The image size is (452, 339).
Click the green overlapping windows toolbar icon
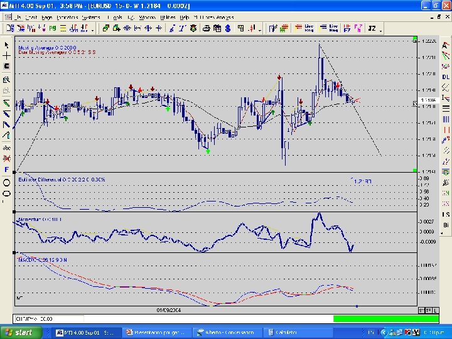pyautogui.click(x=106, y=28)
